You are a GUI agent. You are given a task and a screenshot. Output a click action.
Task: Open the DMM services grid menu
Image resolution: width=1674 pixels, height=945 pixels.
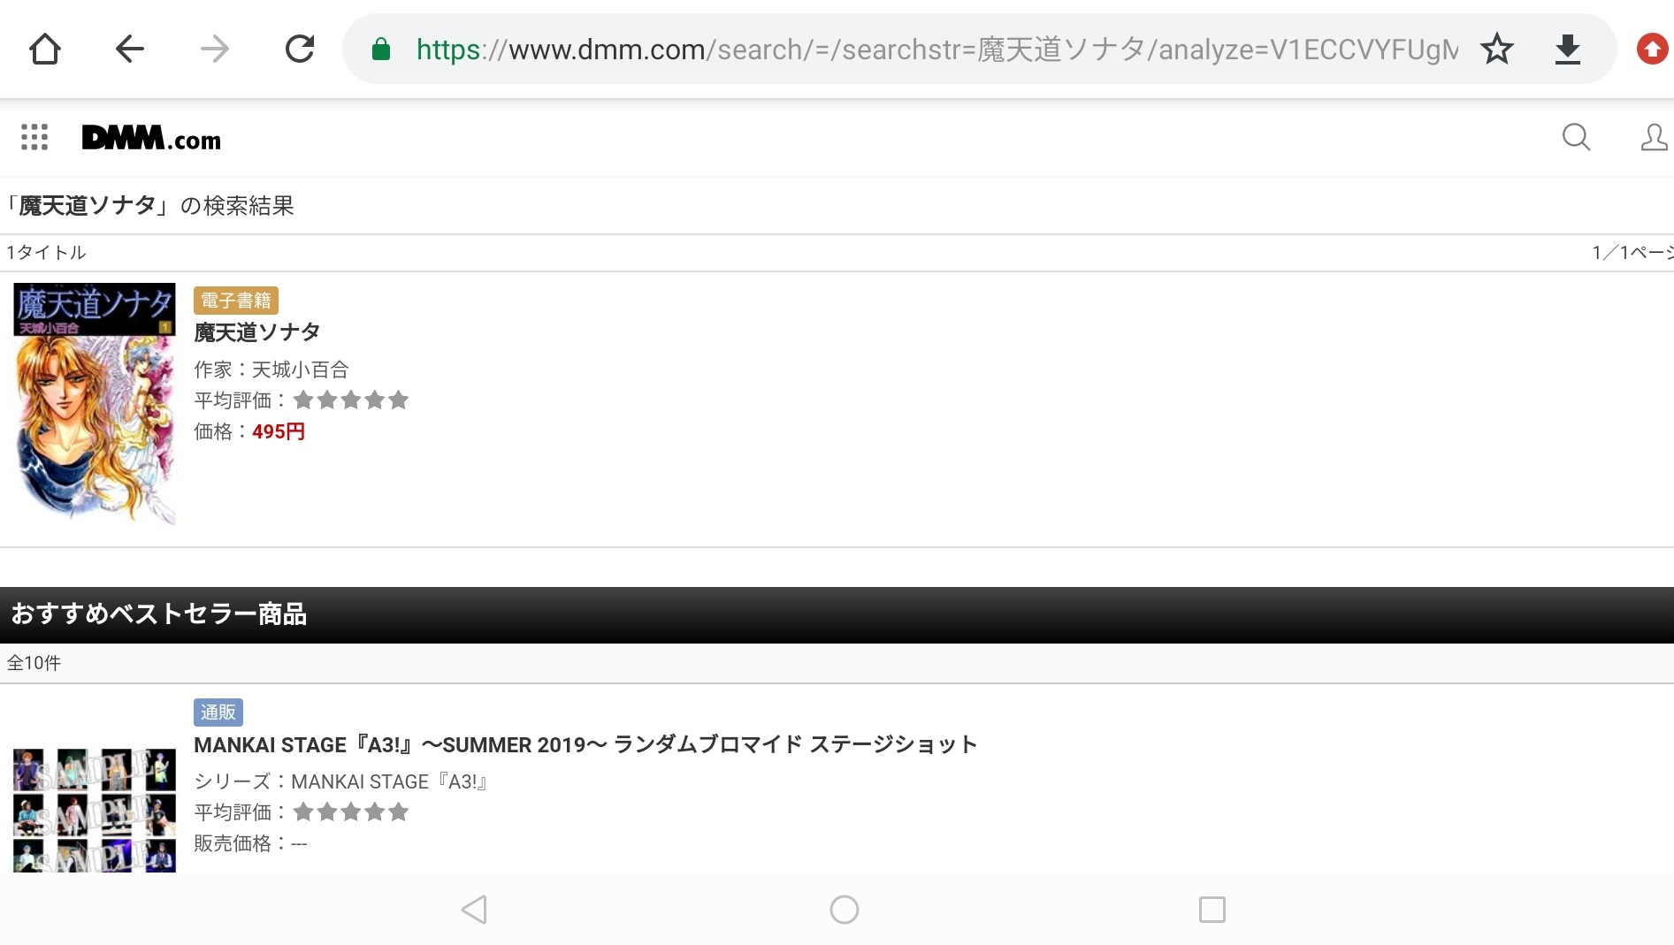click(x=34, y=137)
